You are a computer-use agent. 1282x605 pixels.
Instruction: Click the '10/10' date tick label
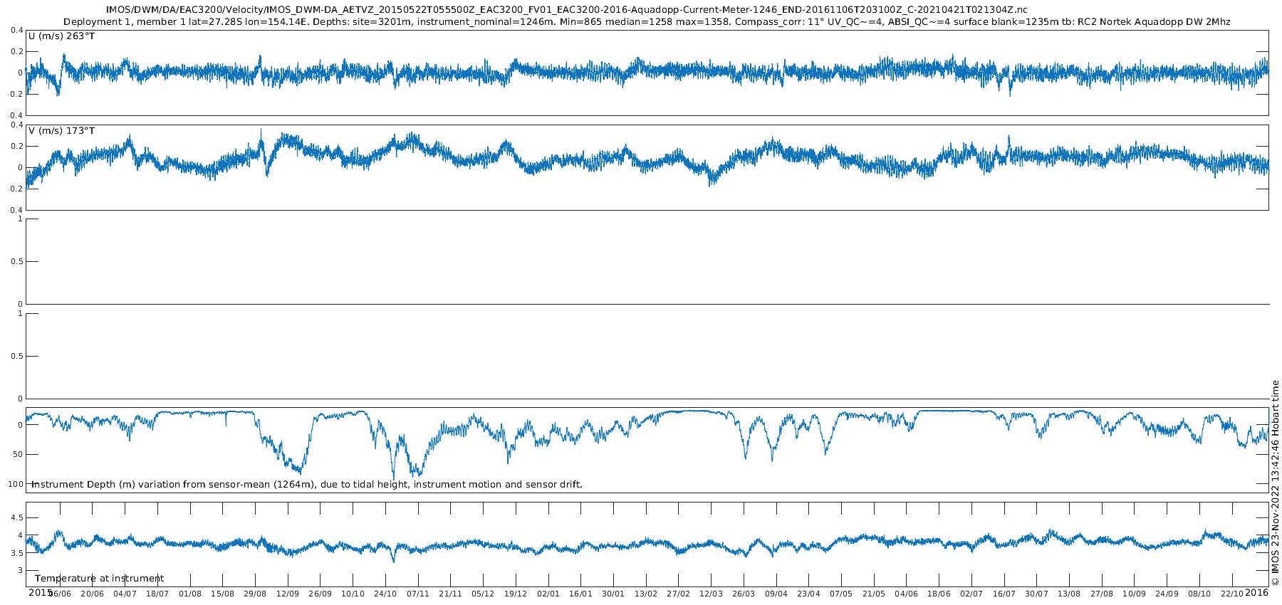(x=353, y=594)
